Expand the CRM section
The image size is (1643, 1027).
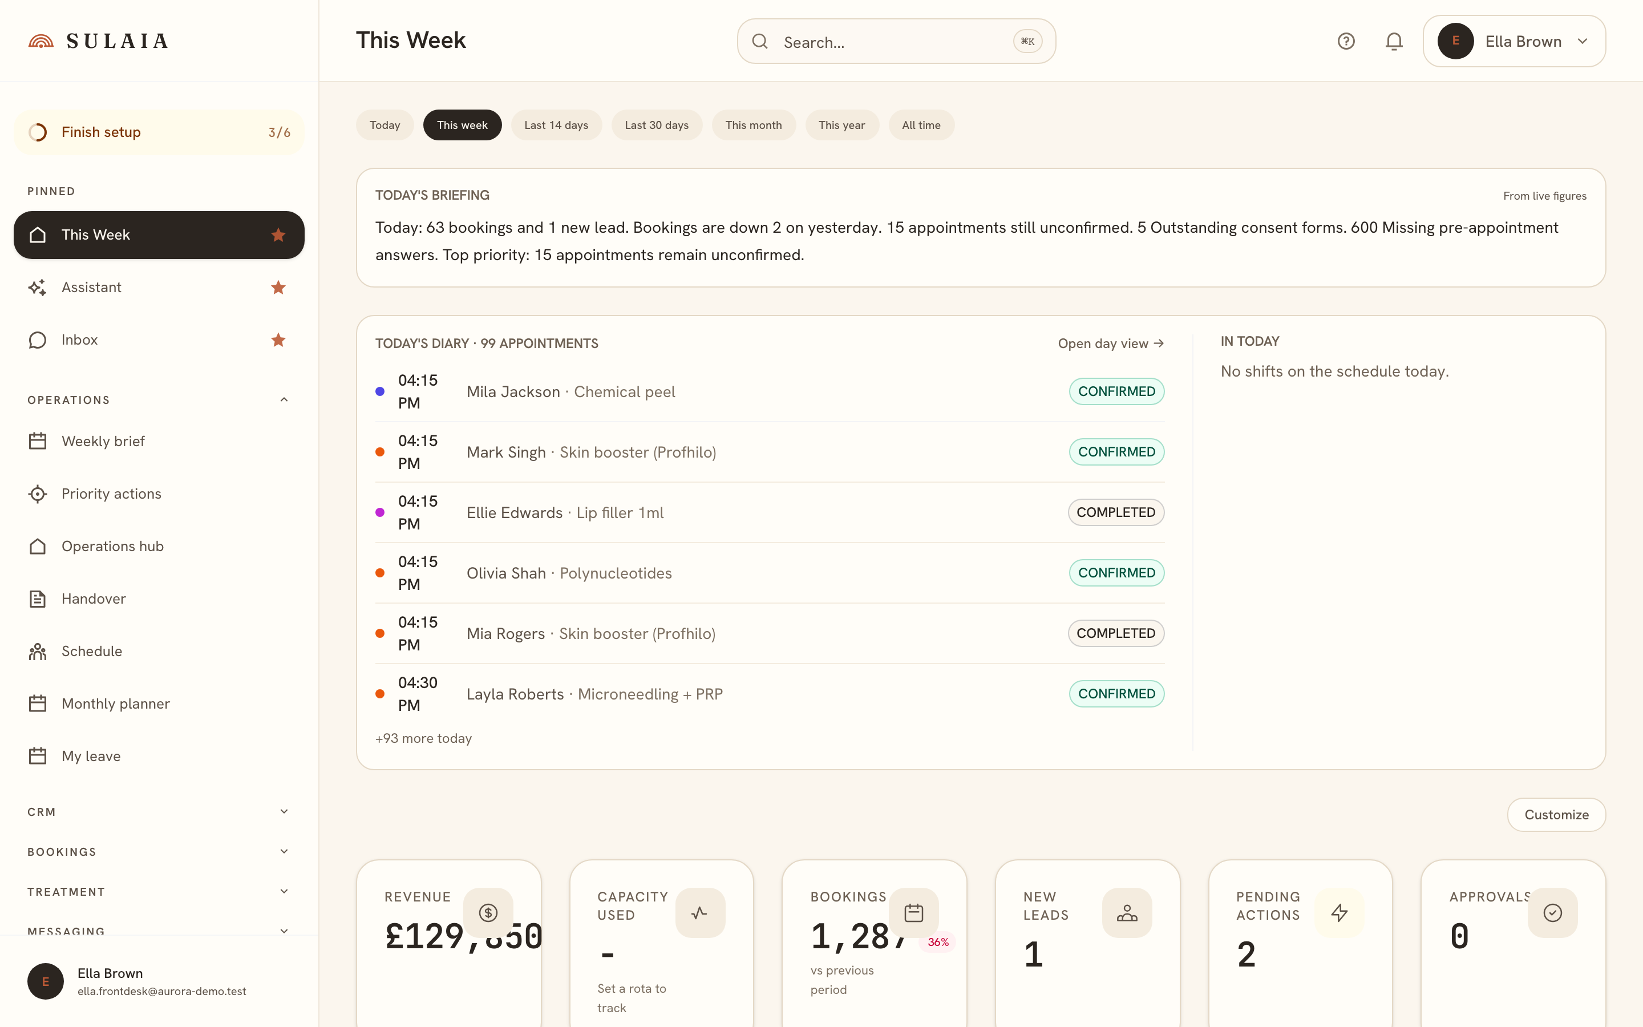click(x=284, y=811)
